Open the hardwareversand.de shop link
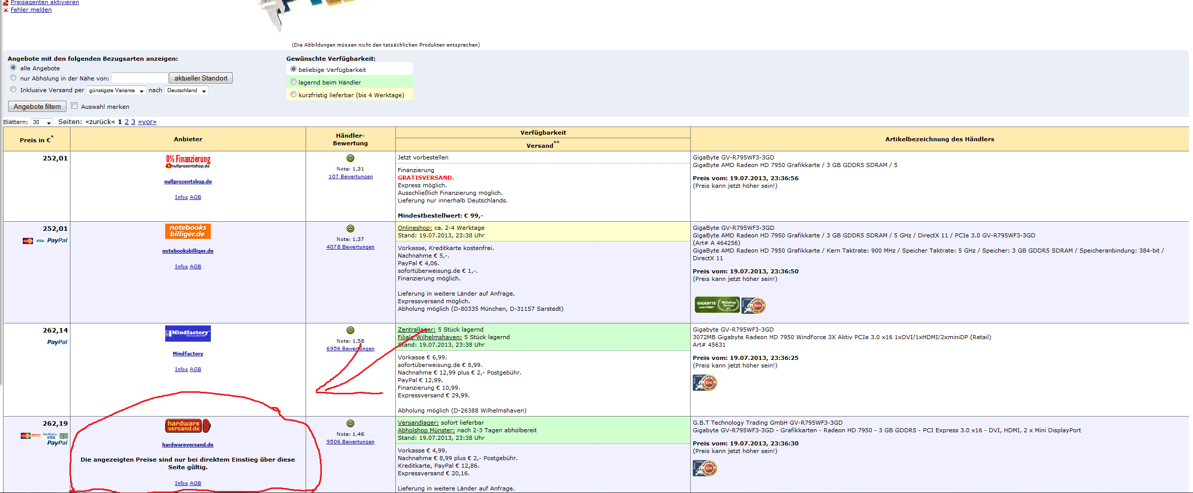Viewport: 1193px width, 493px height. (188, 445)
